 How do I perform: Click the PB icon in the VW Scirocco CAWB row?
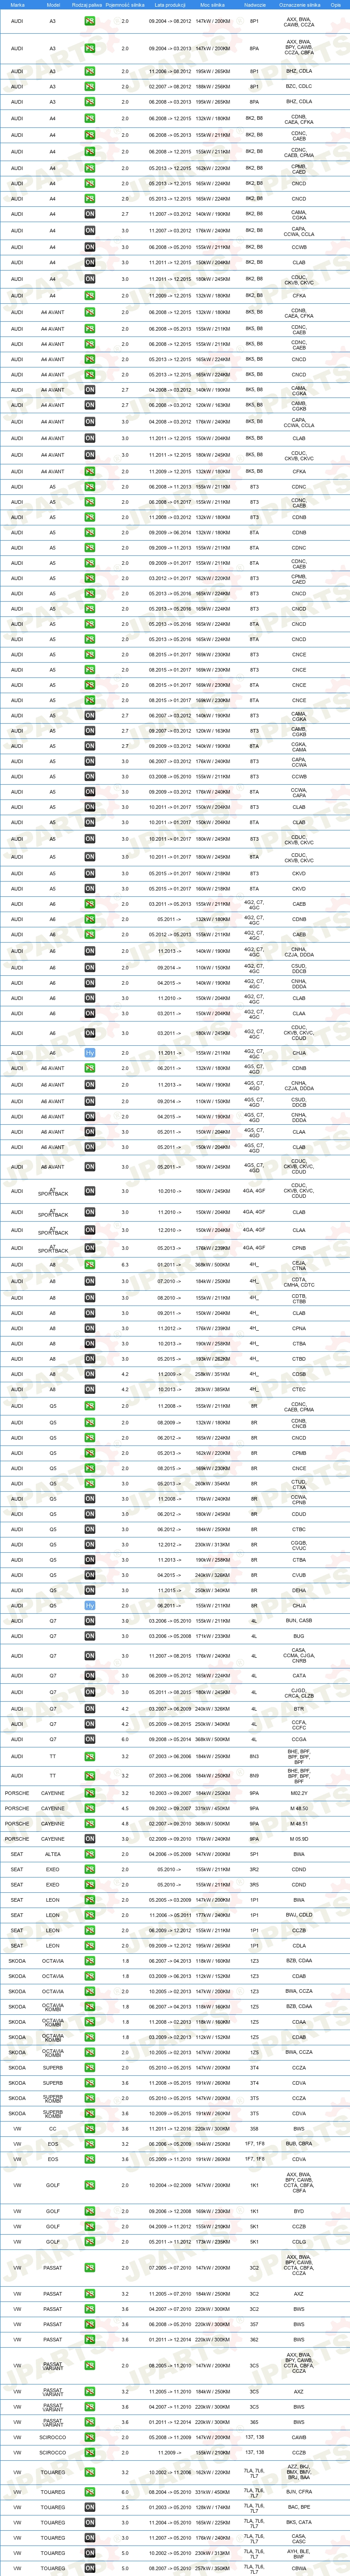click(90, 2437)
